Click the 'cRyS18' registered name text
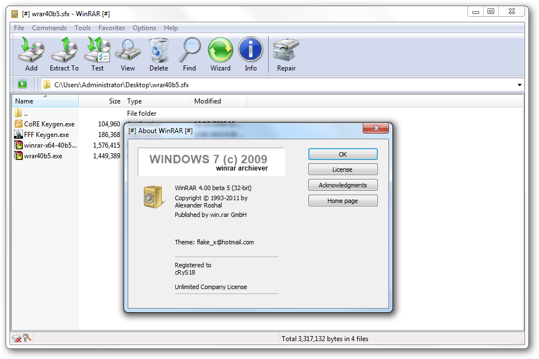This screenshot has height=359, width=539. tap(185, 272)
